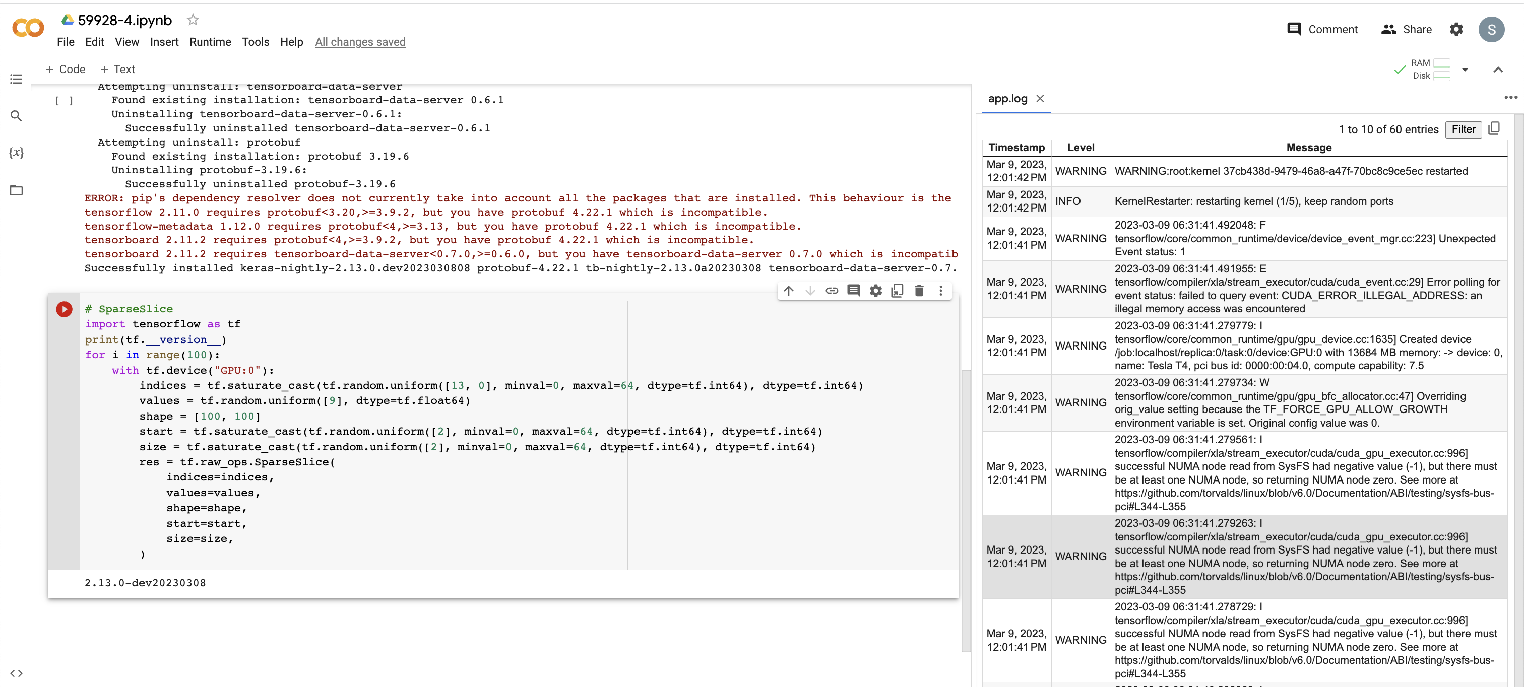Open the Runtime menu
This screenshot has width=1524, height=687.
(210, 41)
